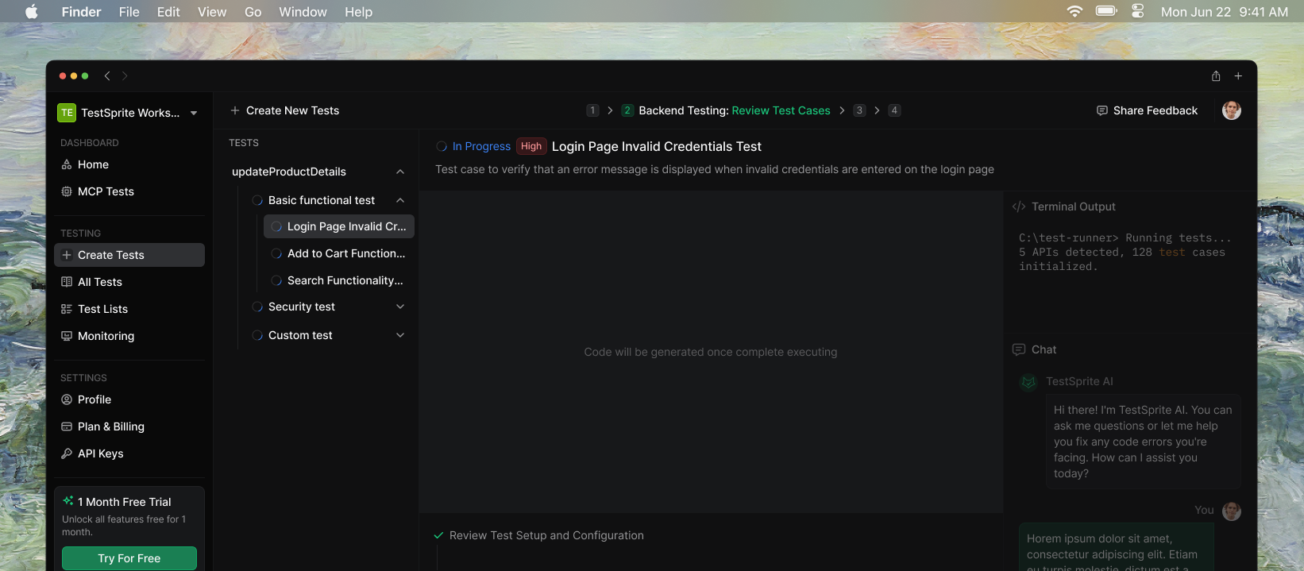Go to Home in sidebar
This screenshot has height=571, width=1304.
(129, 164)
